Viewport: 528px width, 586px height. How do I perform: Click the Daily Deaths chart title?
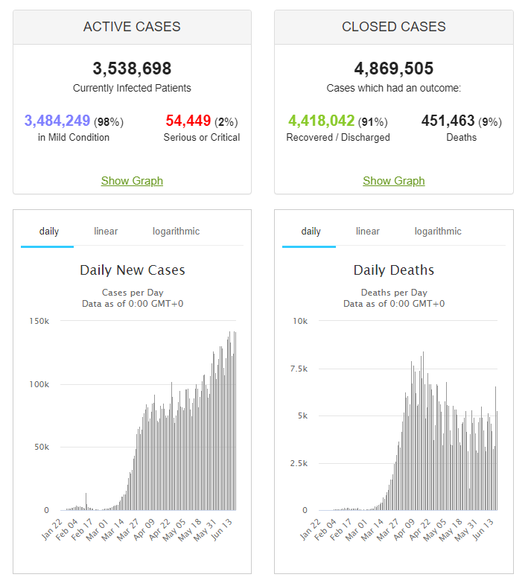pyautogui.click(x=393, y=270)
